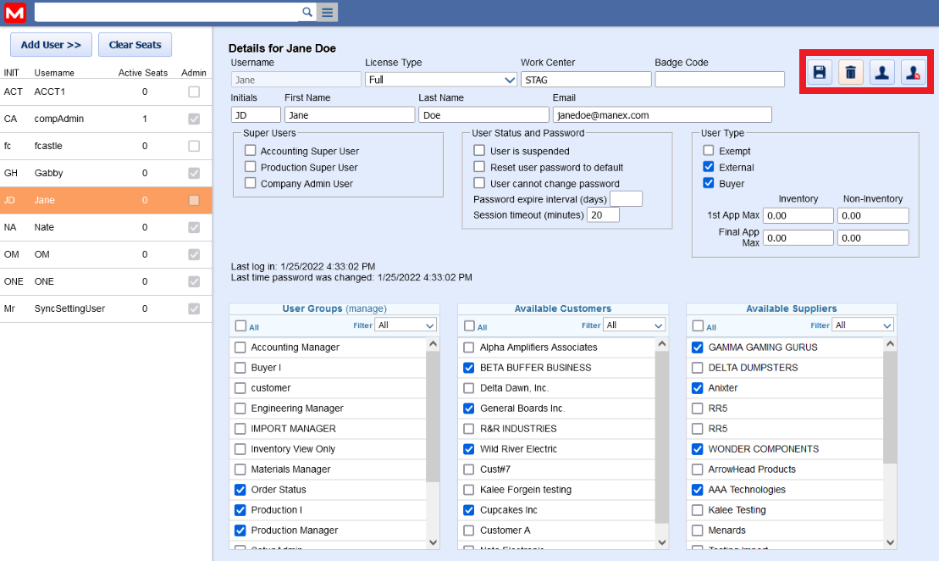Click the red M logo icon

click(15, 13)
